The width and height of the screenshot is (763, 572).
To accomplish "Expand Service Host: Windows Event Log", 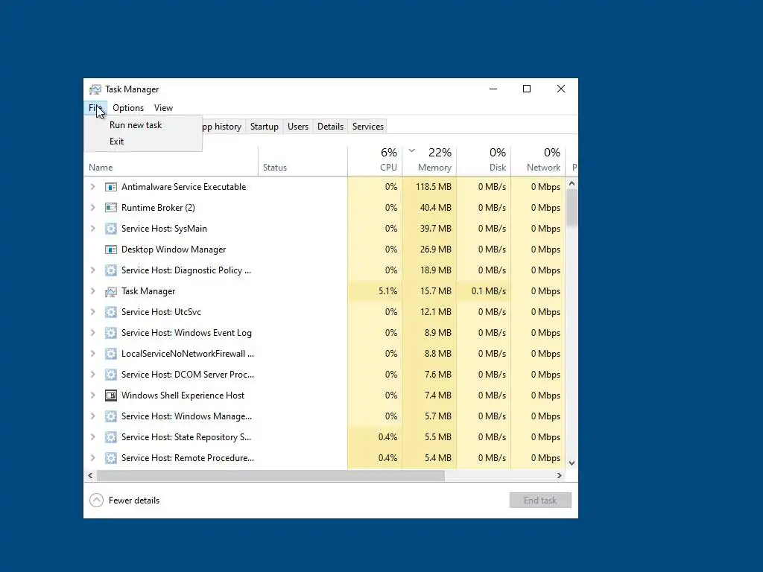I will tap(93, 333).
